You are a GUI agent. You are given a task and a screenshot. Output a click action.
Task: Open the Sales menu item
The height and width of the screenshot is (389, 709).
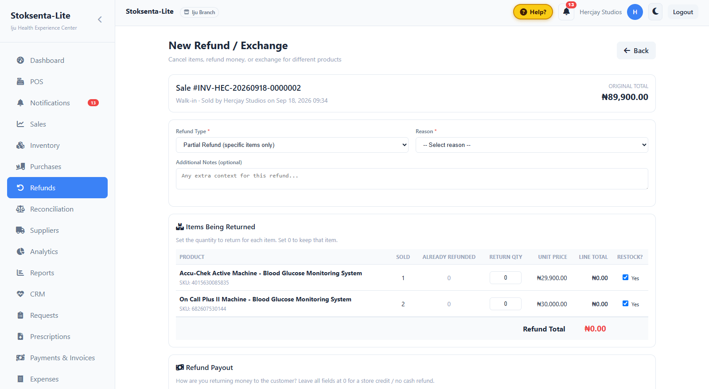pyautogui.click(x=57, y=124)
